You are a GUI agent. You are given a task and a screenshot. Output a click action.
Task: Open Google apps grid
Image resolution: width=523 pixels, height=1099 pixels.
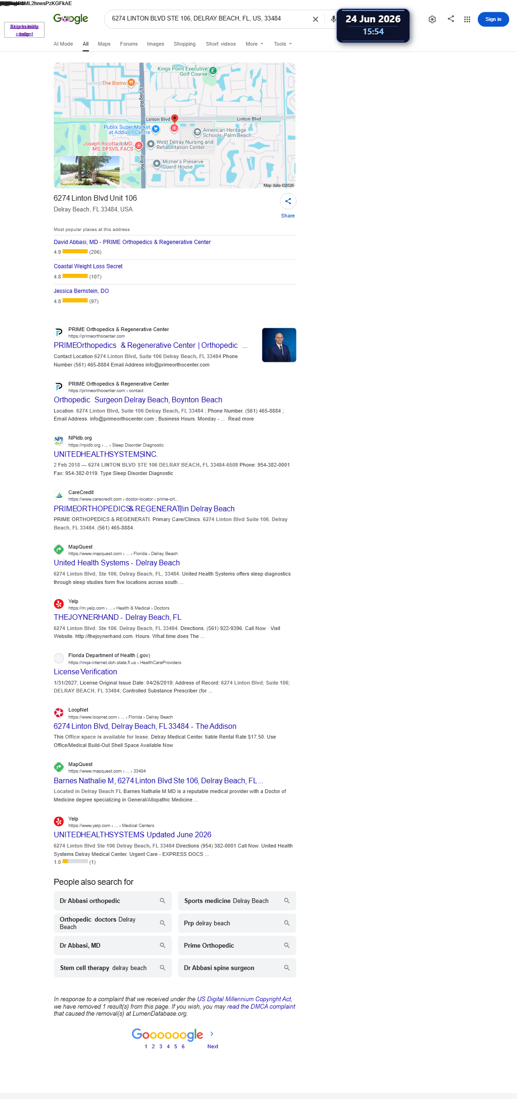(x=467, y=19)
